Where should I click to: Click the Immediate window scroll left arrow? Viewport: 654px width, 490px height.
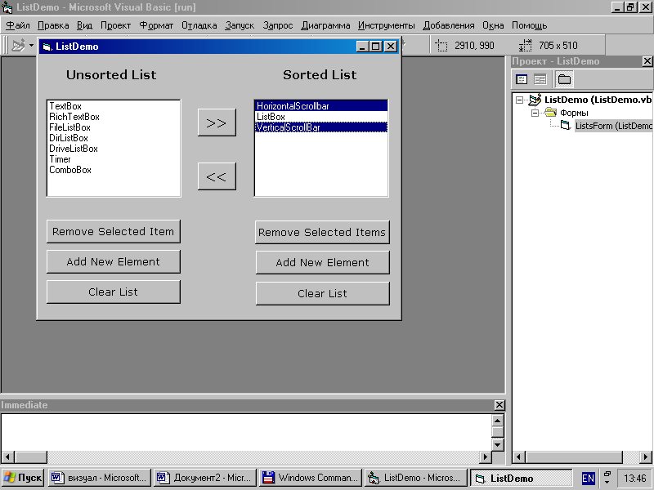pyautogui.click(x=8, y=457)
